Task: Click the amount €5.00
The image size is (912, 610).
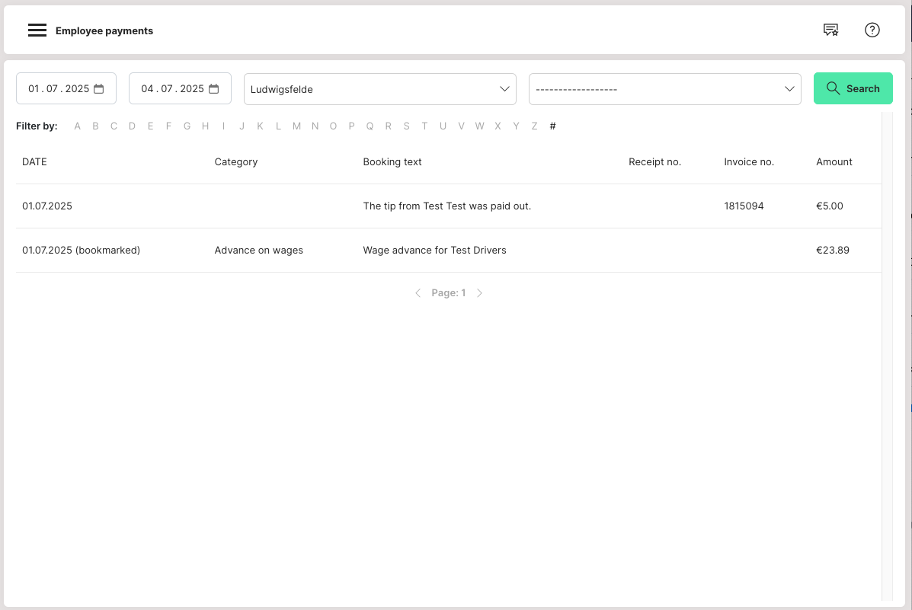Action: (x=830, y=206)
